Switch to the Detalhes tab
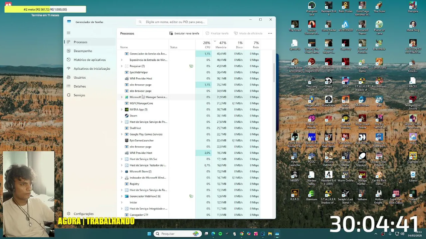The image size is (426, 239). click(x=90, y=86)
